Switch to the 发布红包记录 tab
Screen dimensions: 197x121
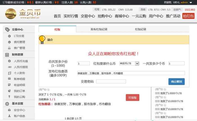(99, 29)
